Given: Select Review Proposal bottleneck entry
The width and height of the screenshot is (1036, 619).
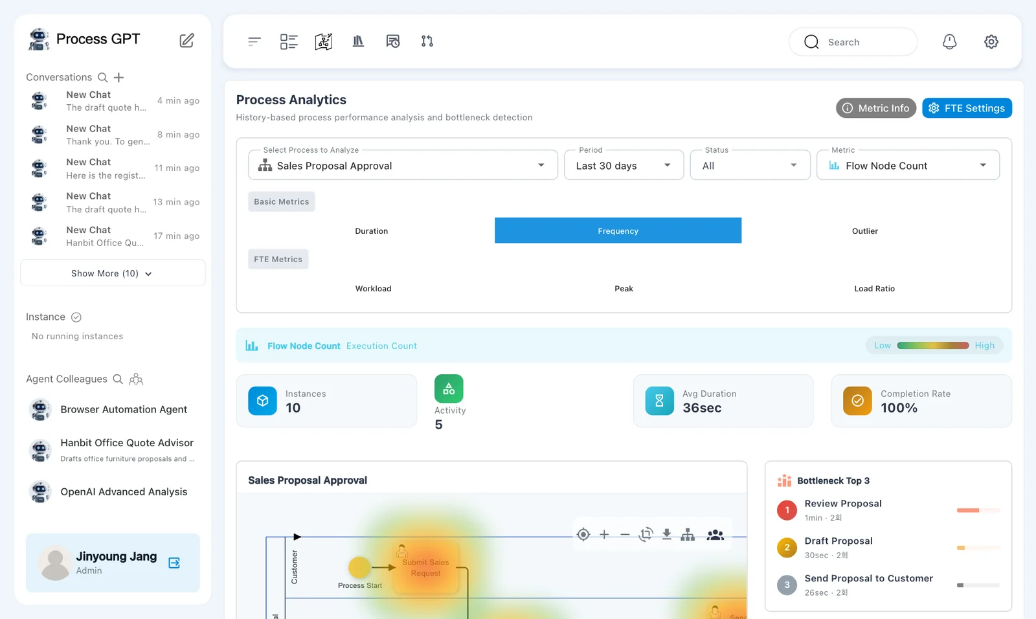Looking at the screenshot, I should click(888, 510).
